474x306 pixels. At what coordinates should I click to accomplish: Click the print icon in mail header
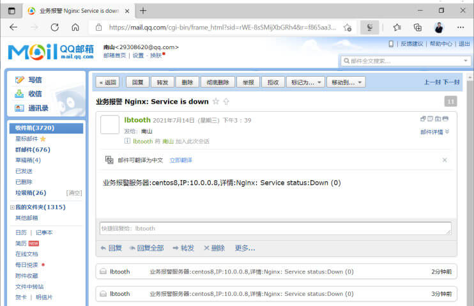(445, 119)
